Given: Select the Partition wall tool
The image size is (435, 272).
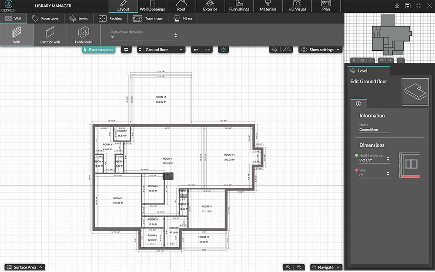Looking at the screenshot, I should coord(49,35).
